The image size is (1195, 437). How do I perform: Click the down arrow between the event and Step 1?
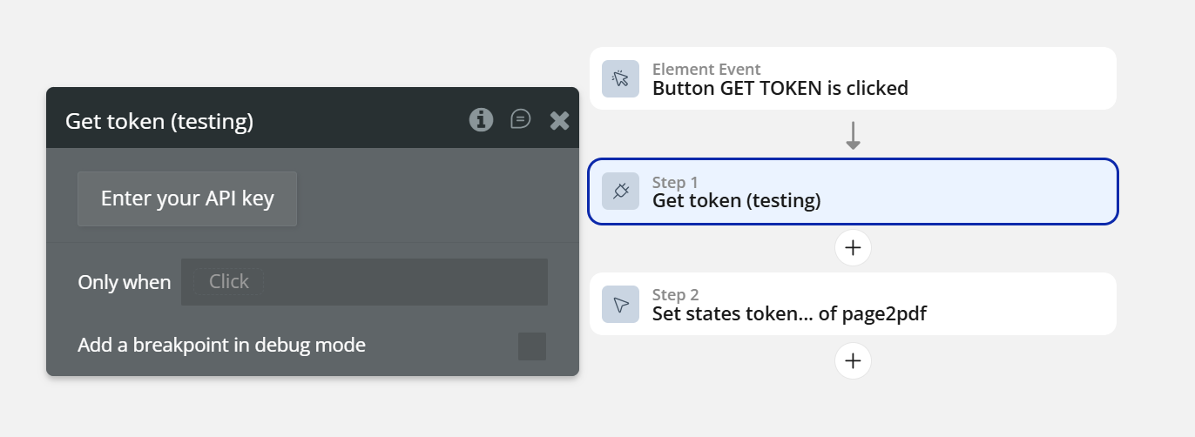[853, 135]
